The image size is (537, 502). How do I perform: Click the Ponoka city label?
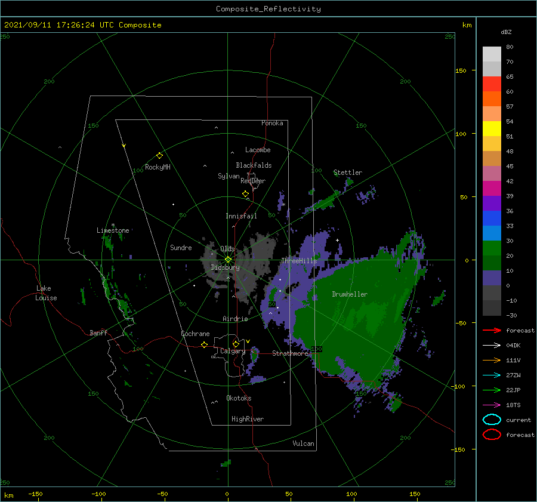click(x=272, y=123)
